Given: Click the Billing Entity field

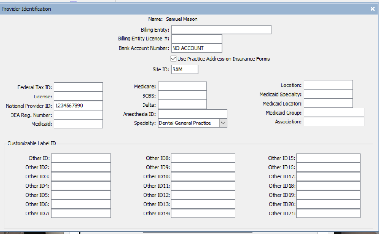Looking at the screenshot, I should [221, 30].
